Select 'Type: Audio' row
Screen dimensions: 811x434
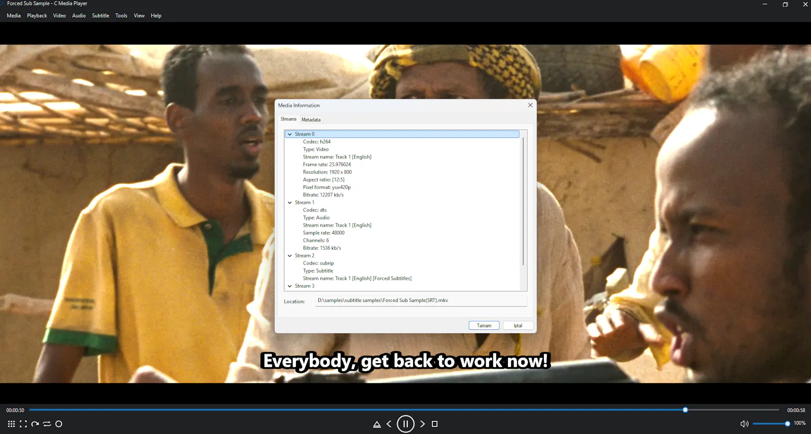[316, 218]
